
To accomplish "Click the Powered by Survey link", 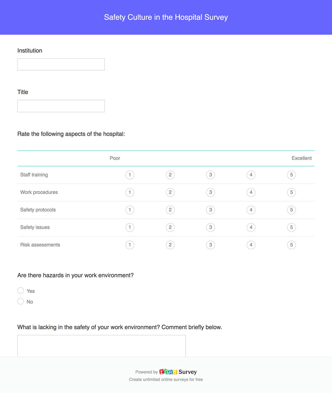I will (166, 372).
